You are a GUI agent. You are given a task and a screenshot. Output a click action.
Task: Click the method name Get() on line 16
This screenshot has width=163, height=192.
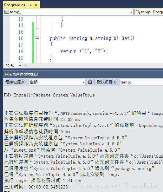[x=128, y=38]
